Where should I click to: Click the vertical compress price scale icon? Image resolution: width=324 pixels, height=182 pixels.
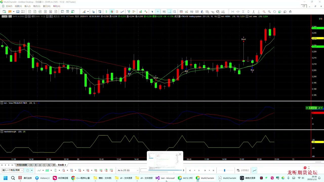point(243,12)
